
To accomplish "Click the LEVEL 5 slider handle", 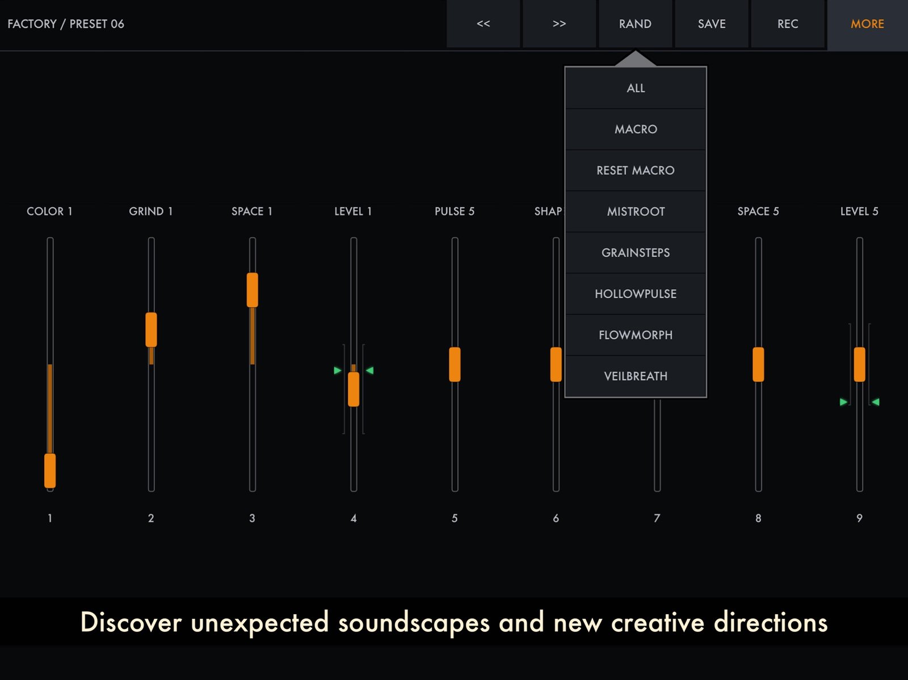I will pos(860,364).
